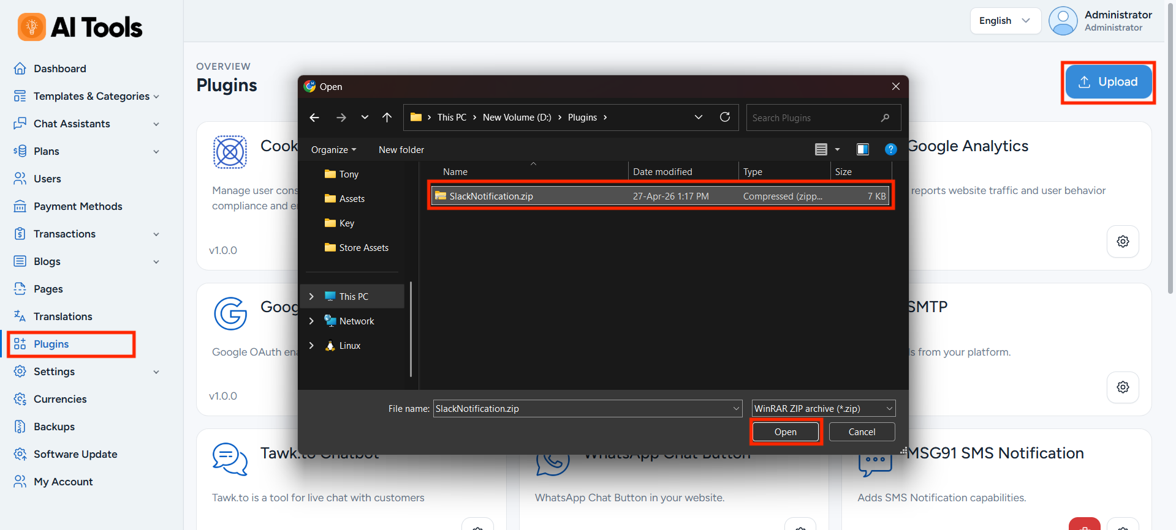This screenshot has height=530, width=1176.
Task: Open the English language dropdown
Action: (1005, 21)
